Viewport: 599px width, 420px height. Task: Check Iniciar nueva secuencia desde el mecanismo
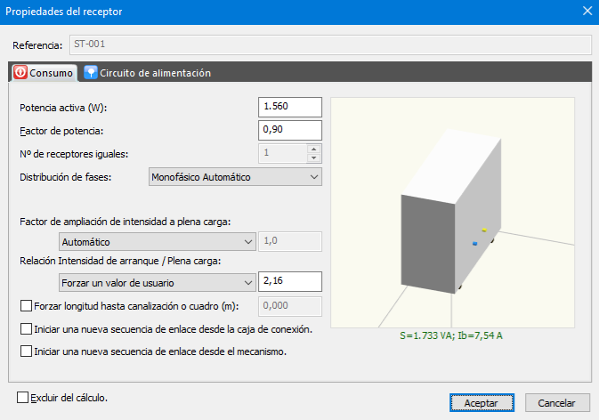[x=26, y=351]
